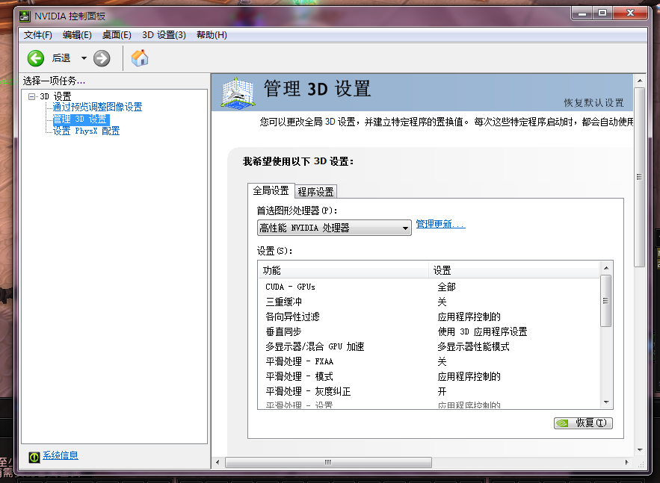Screen dimensions: 660x483
Task: Select 平滑处理 - FXAA row
Action: click(x=428, y=361)
